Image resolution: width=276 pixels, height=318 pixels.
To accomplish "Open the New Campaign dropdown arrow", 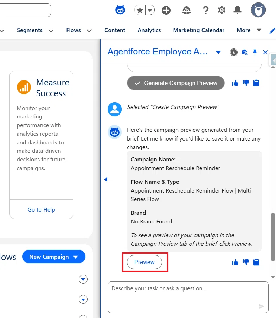I will coord(76,257).
